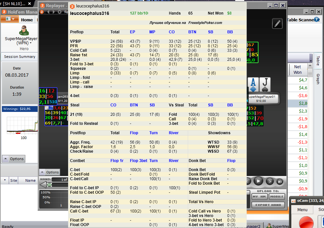Switch to the Home ribbon tab
The image size is (324, 228).
tap(27, 20)
